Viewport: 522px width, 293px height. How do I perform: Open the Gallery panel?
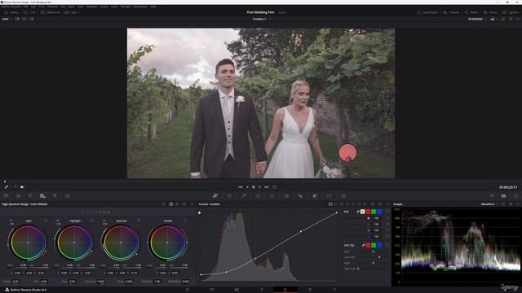[11, 12]
